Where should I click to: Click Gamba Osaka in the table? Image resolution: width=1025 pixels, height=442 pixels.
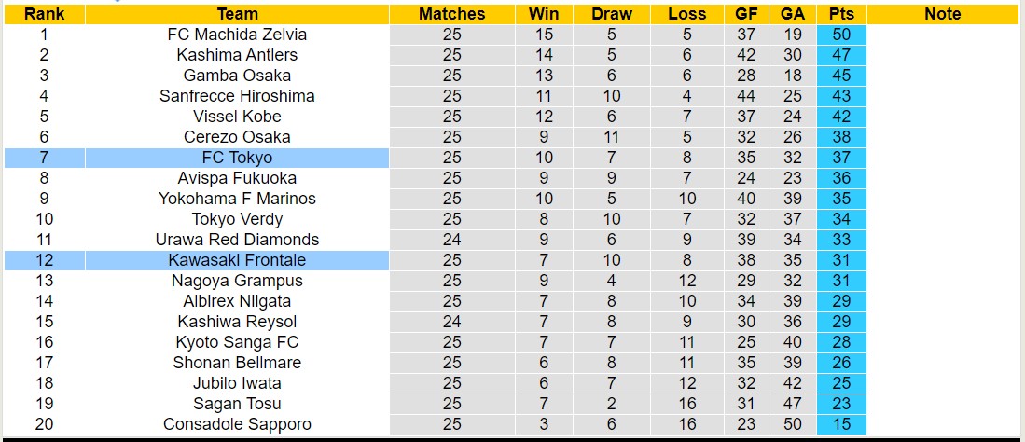pos(237,76)
